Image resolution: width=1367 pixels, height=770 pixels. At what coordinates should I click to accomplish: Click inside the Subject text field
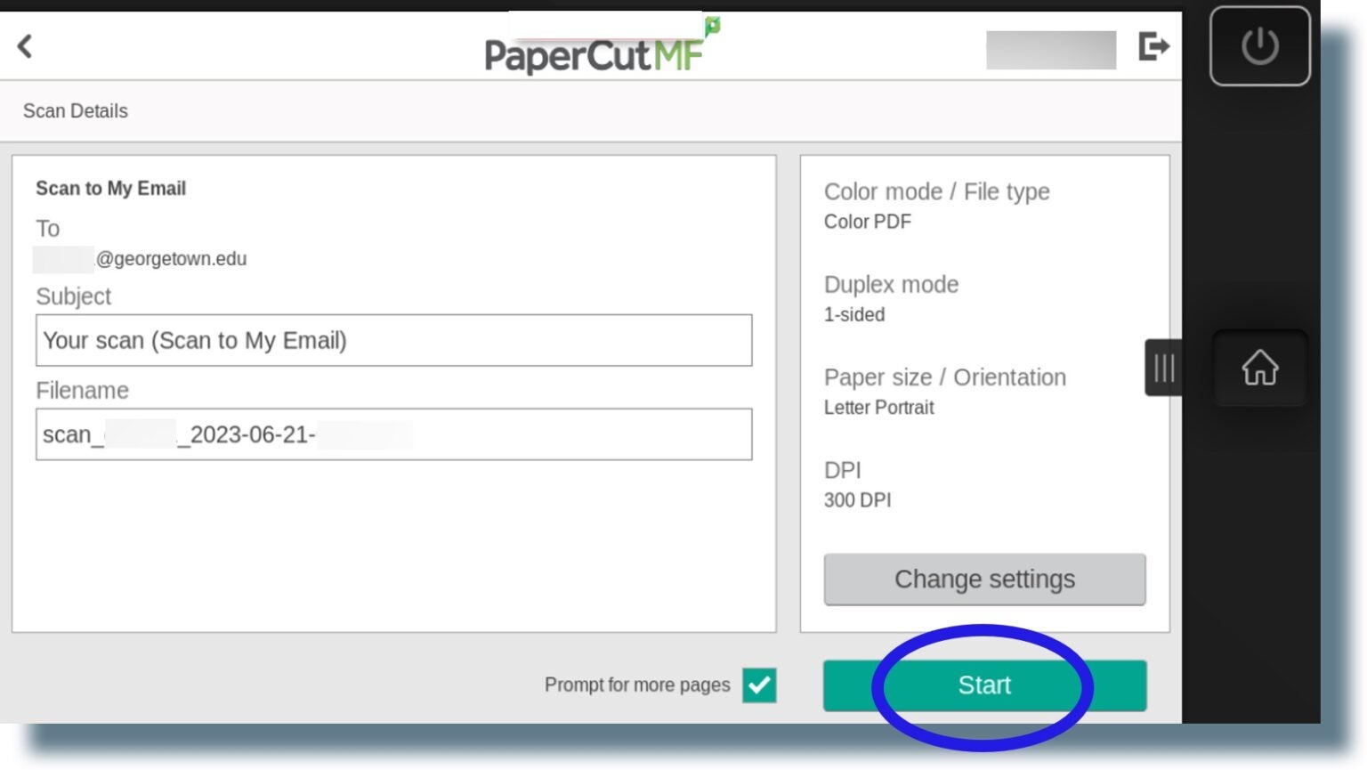[394, 340]
